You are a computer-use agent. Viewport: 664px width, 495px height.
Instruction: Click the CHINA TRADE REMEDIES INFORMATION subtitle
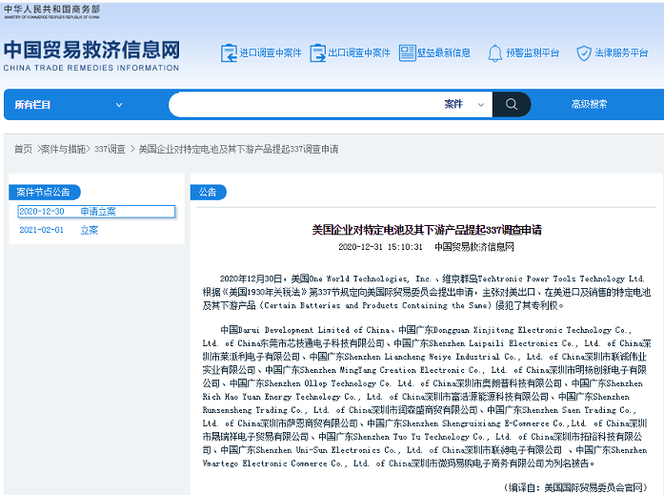(x=91, y=68)
